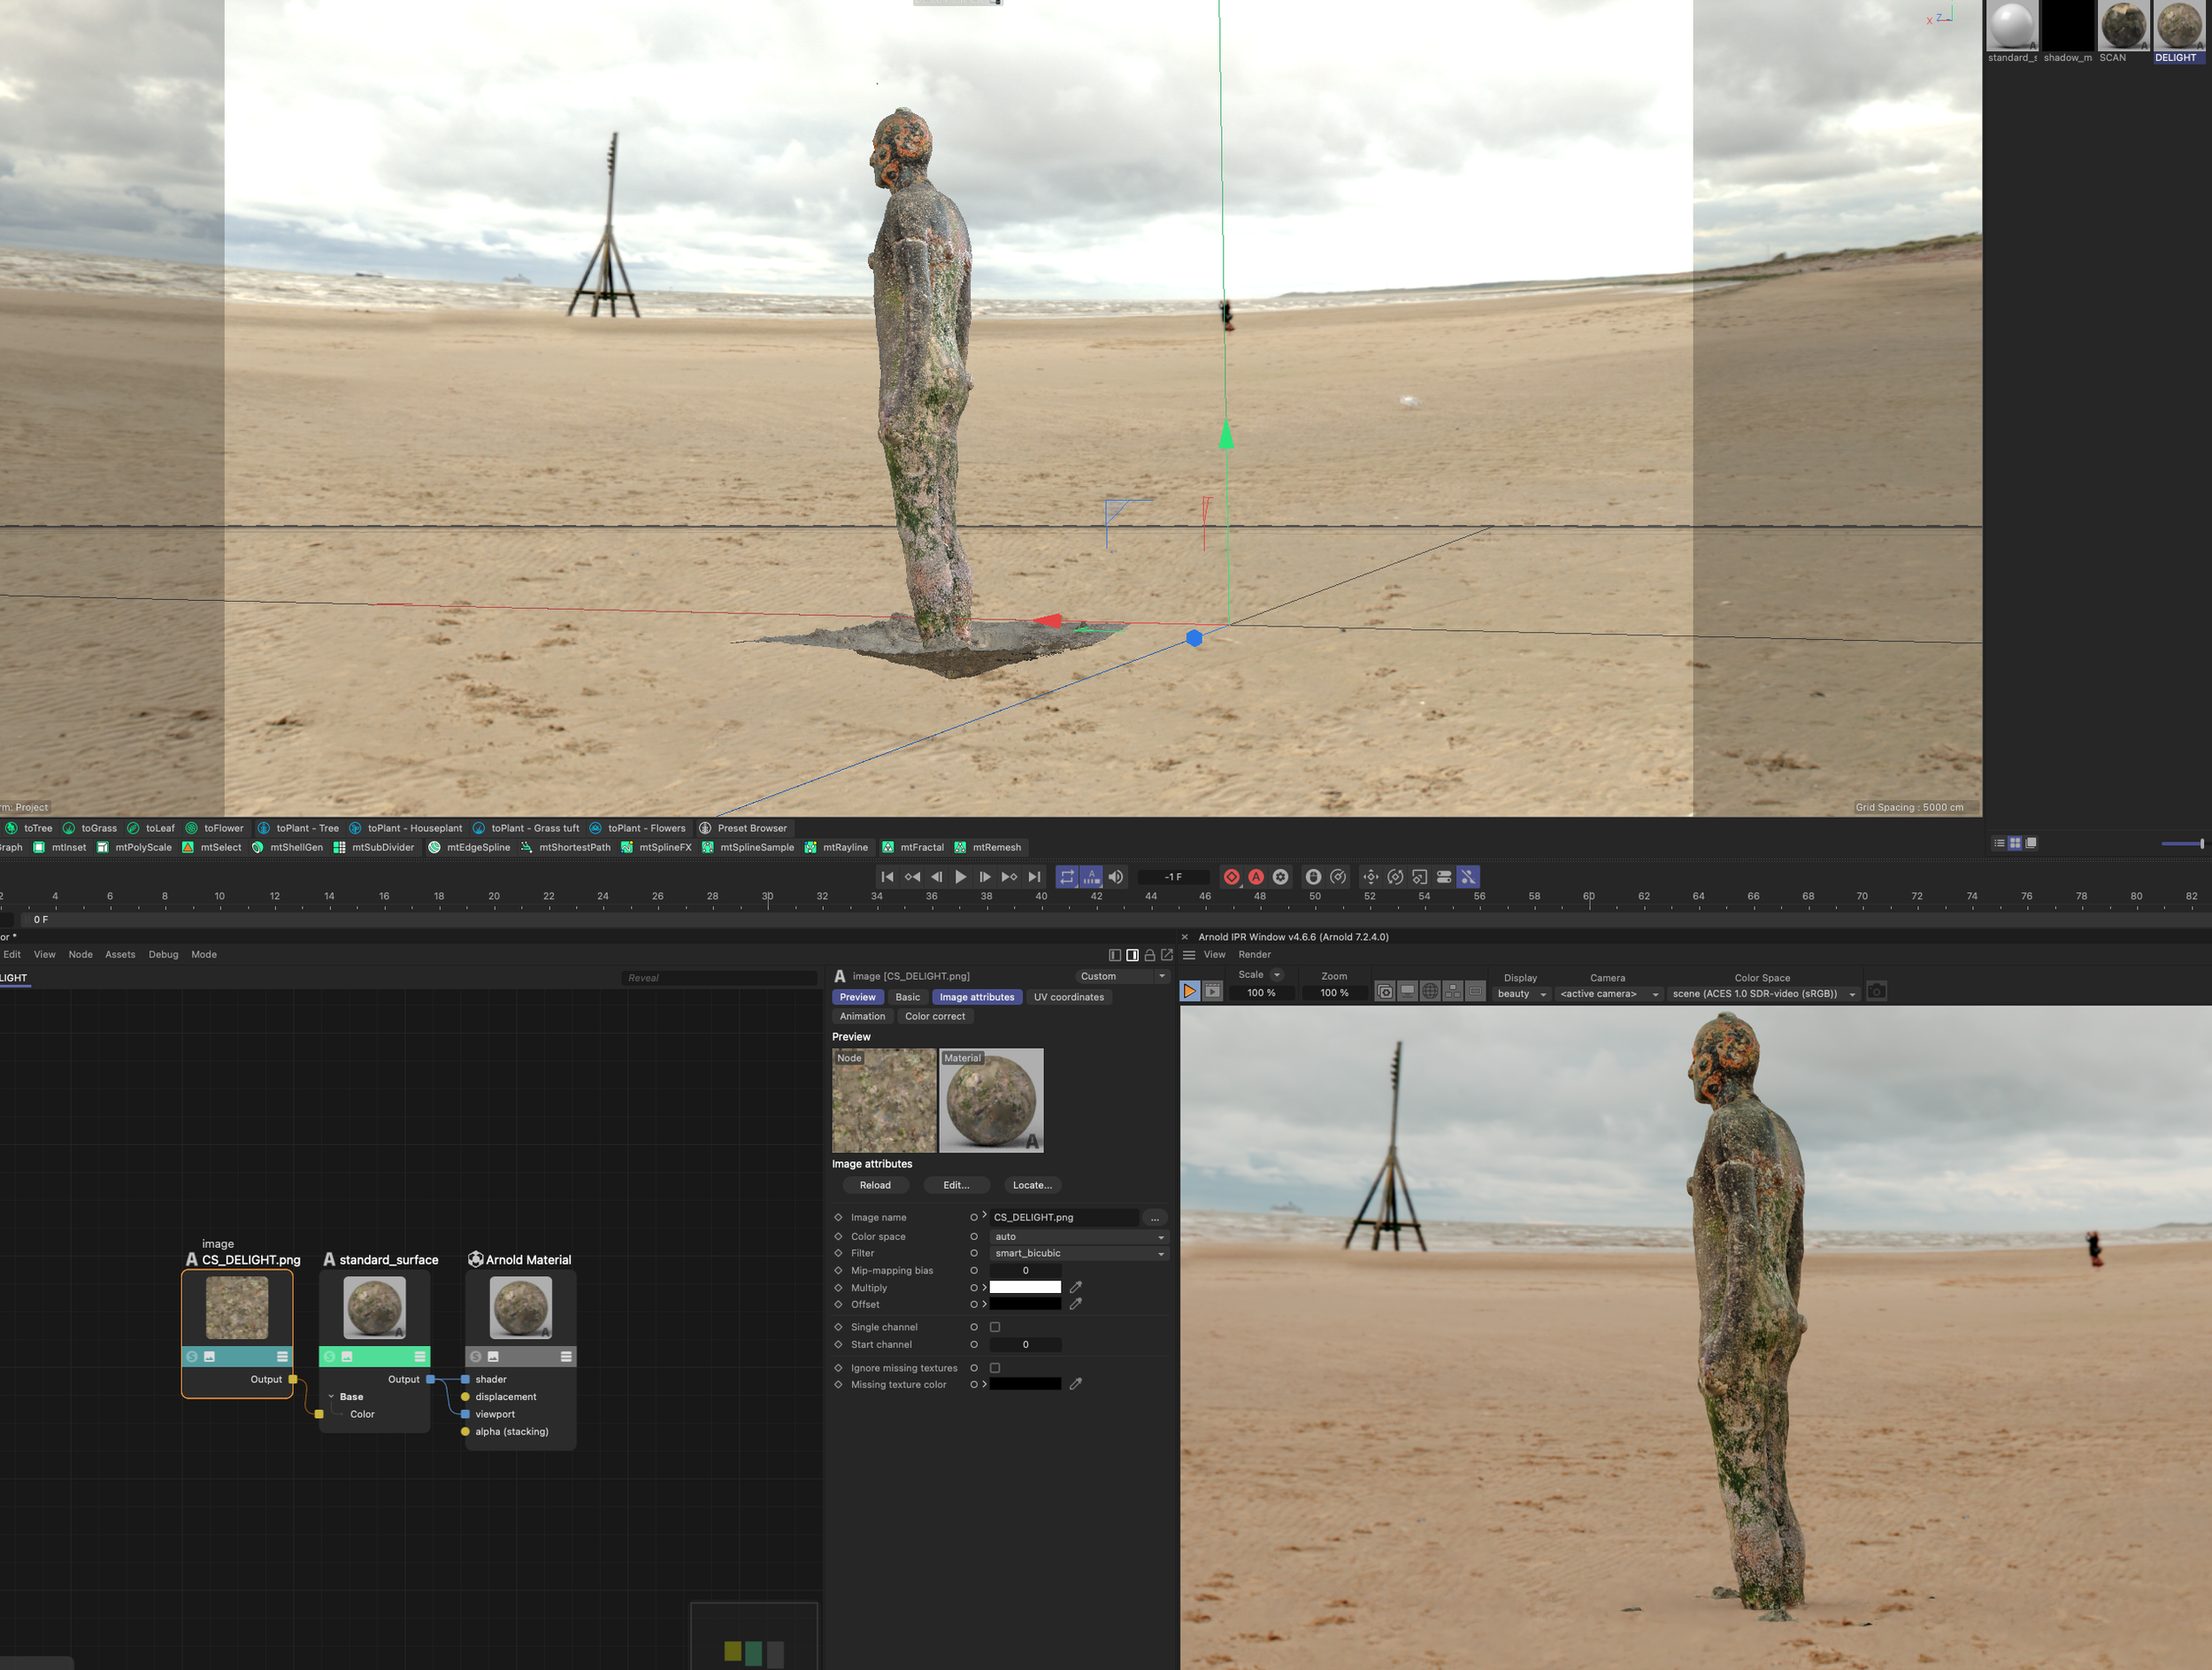Click the black Offset color swatch

(1025, 1304)
